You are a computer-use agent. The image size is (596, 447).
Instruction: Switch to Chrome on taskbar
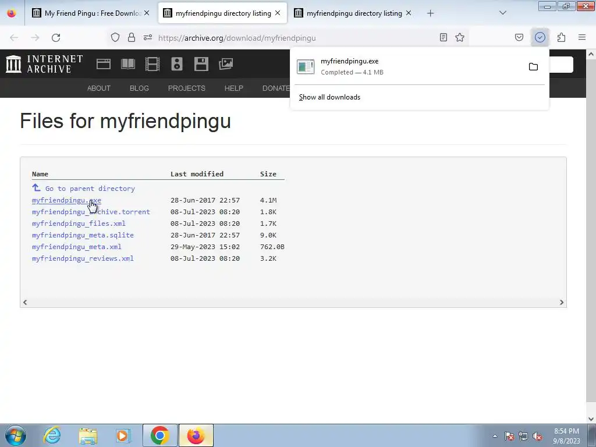tap(159, 435)
